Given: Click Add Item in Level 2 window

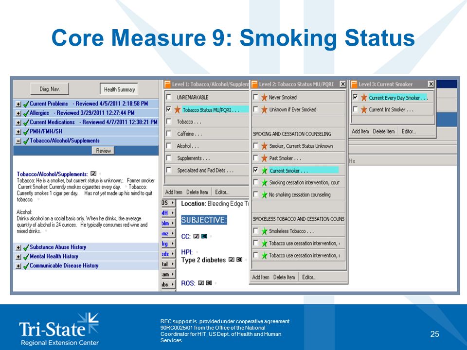Looking at the screenshot, I should coord(261,277).
